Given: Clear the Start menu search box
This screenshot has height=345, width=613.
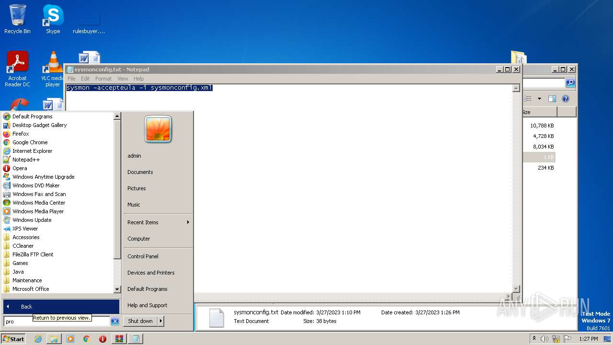Looking at the screenshot, I should (x=115, y=322).
